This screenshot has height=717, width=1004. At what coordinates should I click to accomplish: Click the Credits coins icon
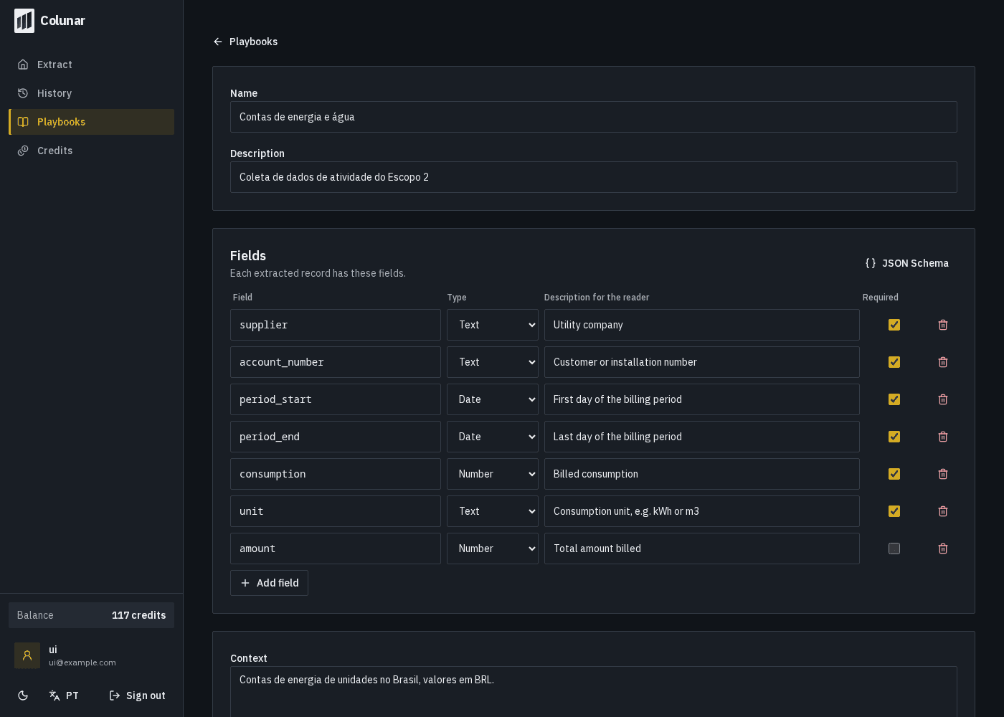pyautogui.click(x=23, y=151)
